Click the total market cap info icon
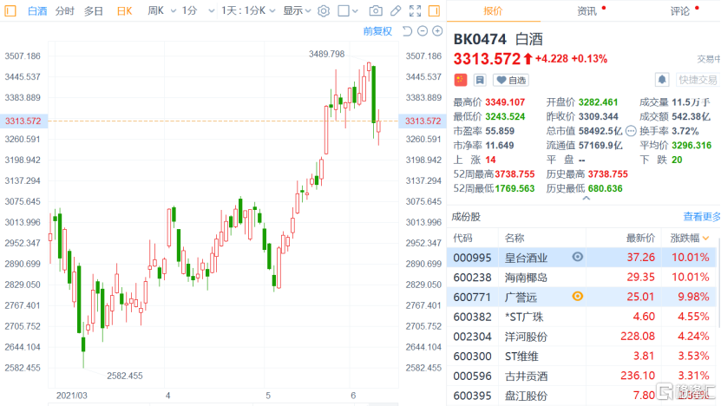 tap(631, 131)
